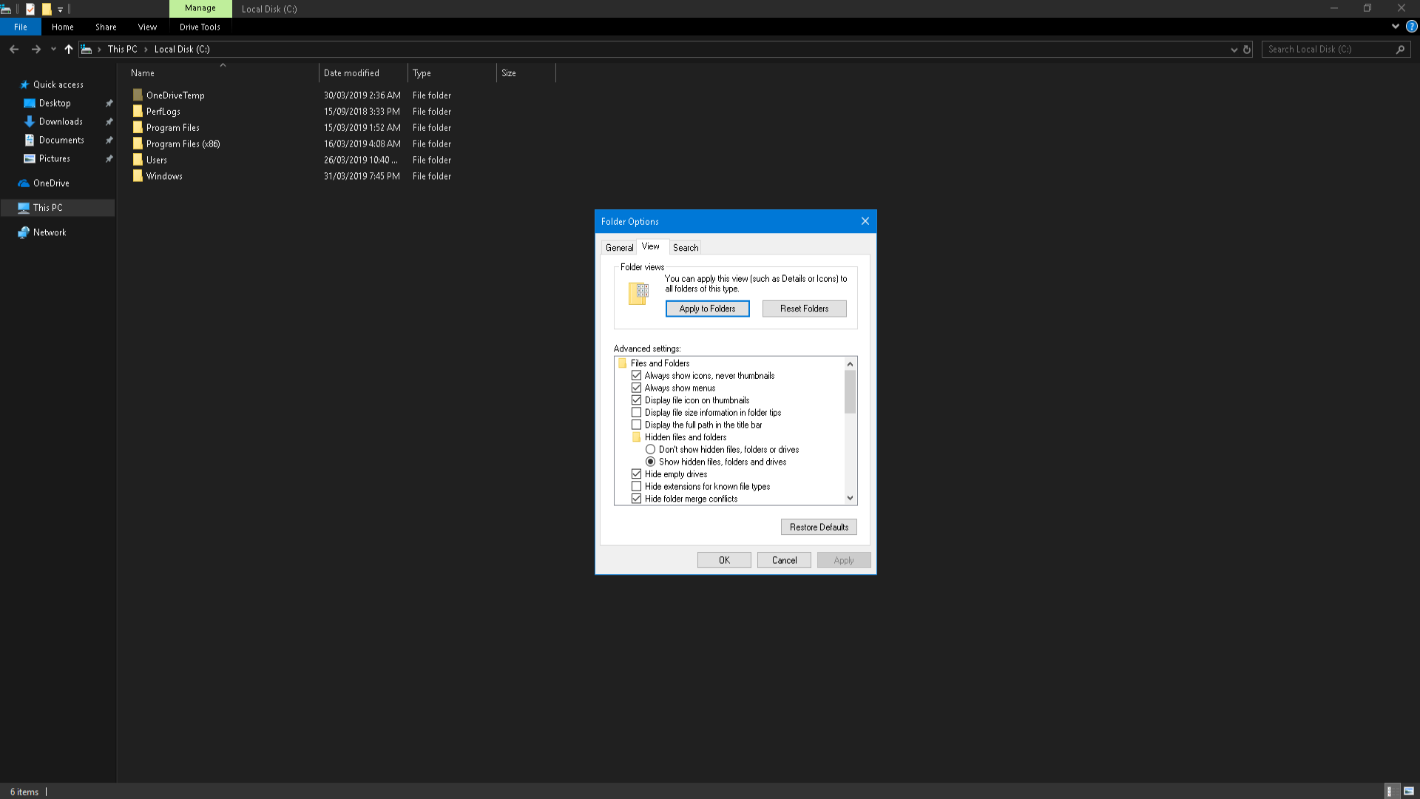Screen dimensions: 1420x799
Task: Enable Display the full path in title bar
Action: tap(637, 424)
